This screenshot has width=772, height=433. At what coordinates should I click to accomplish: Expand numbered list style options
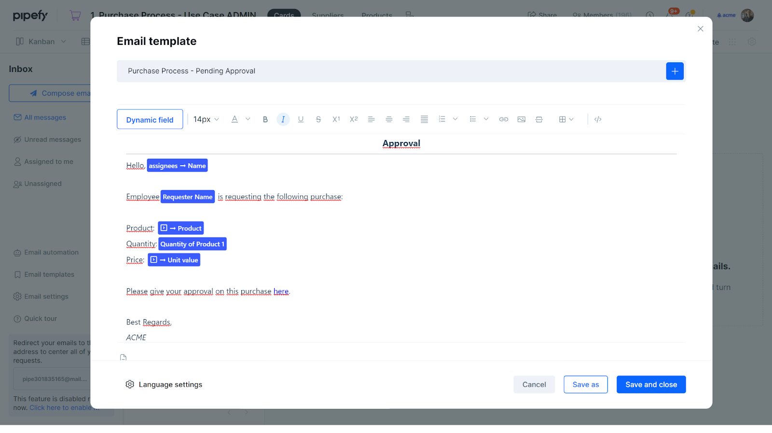pos(455,119)
